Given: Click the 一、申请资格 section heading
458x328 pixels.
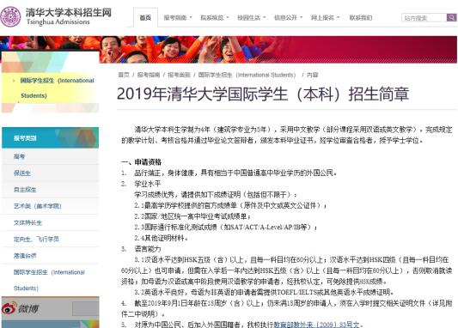Looking at the screenshot, I should [x=142, y=162].
